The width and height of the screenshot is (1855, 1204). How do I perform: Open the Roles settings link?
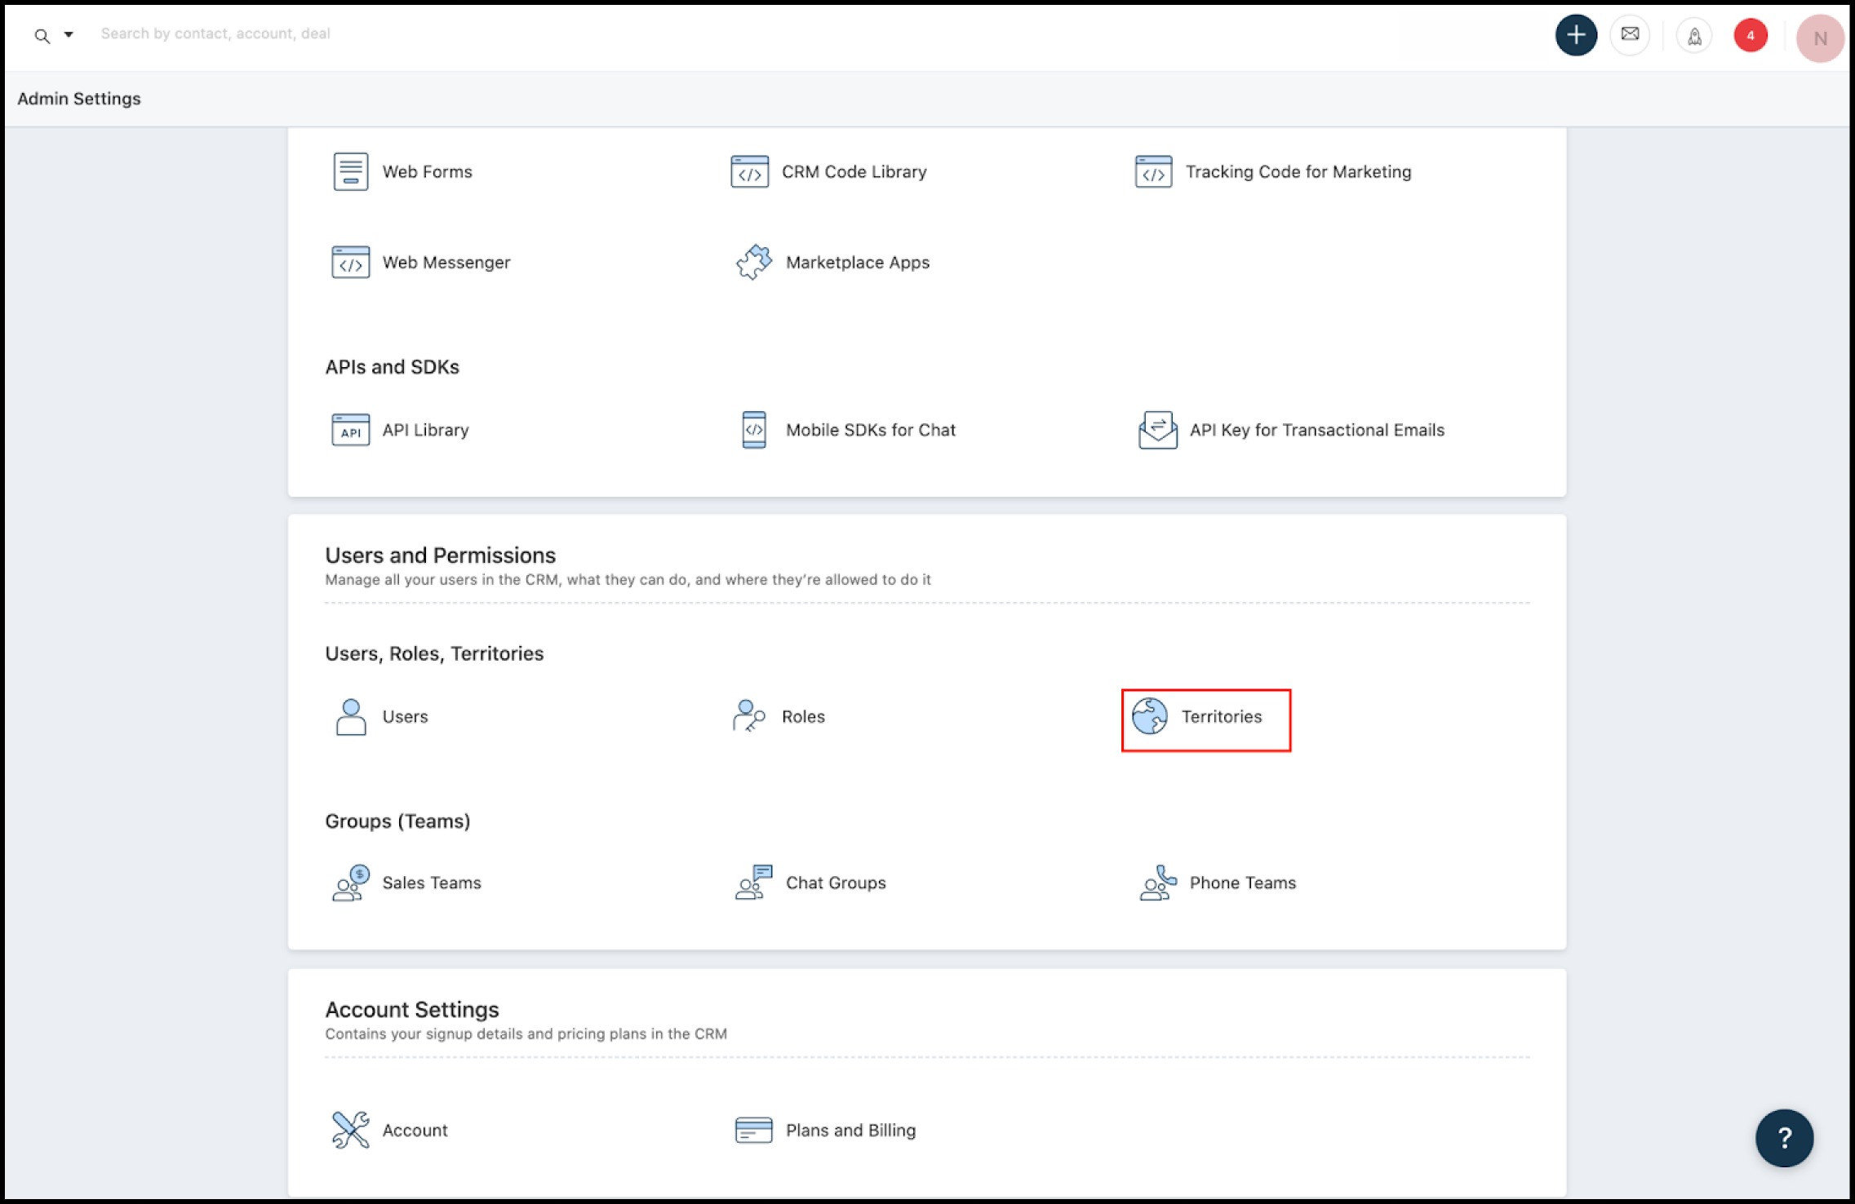click(803, 716)
